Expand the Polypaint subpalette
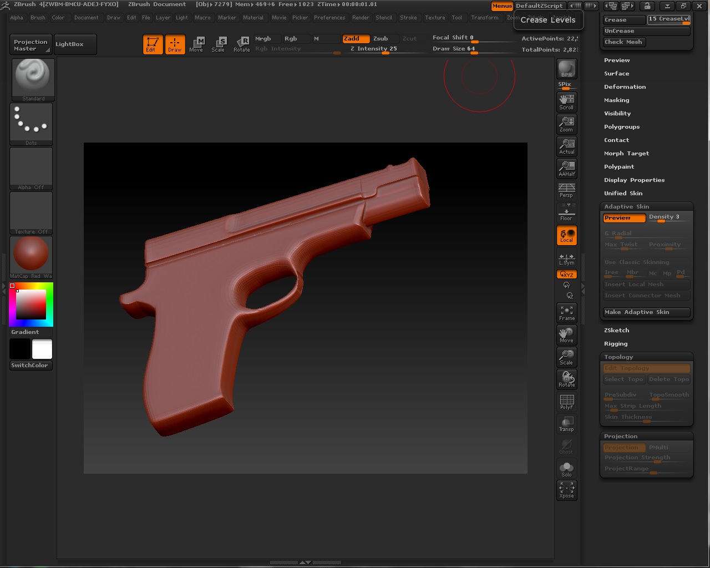 coord(619,166)
